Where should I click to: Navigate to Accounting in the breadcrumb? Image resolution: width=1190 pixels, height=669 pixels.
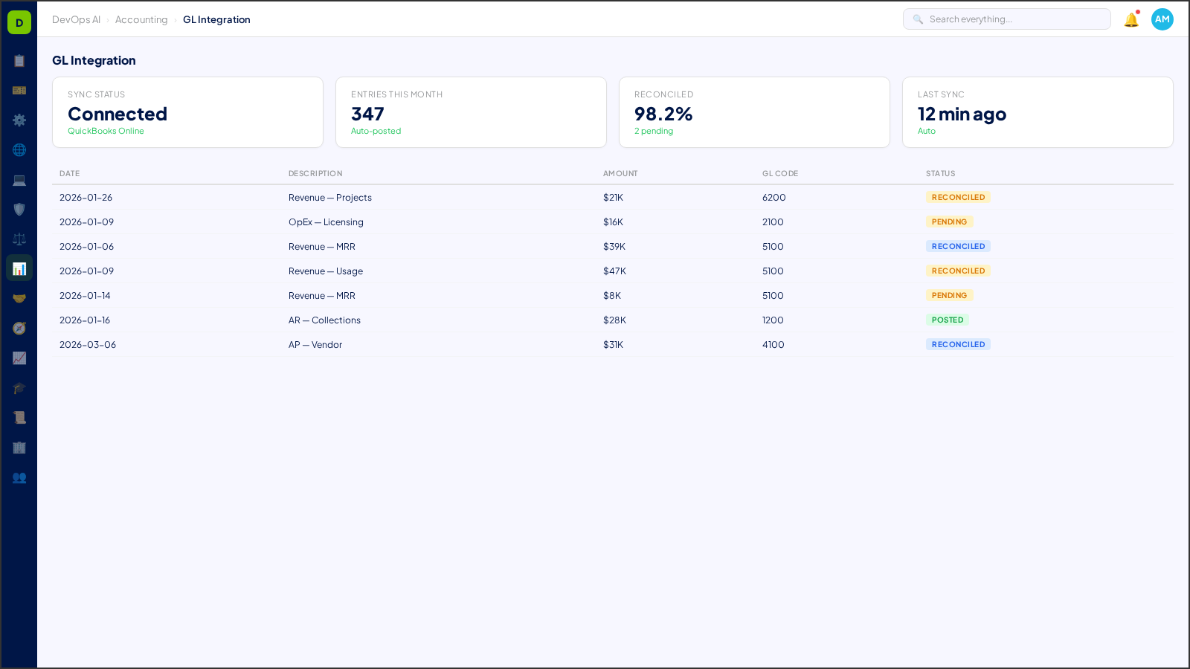pyautogui.click(x=141, y=19)
